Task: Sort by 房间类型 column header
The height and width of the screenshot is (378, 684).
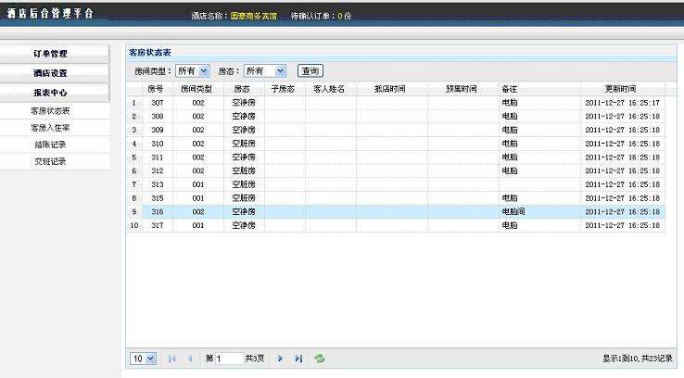Action: 196,89
